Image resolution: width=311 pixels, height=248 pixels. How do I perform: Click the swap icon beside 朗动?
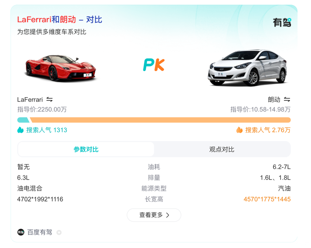point(287,99)
